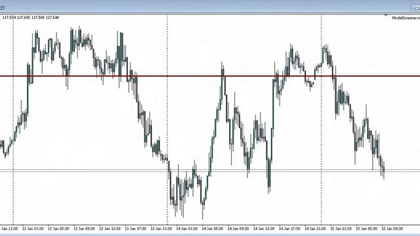Click the '14 Jan 17:30' time label
This screenshot has height=236, width=420.
coord(289,229)
